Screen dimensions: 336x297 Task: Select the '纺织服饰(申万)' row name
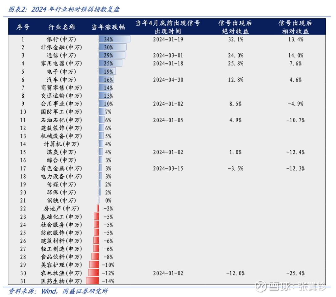[61, 233]
